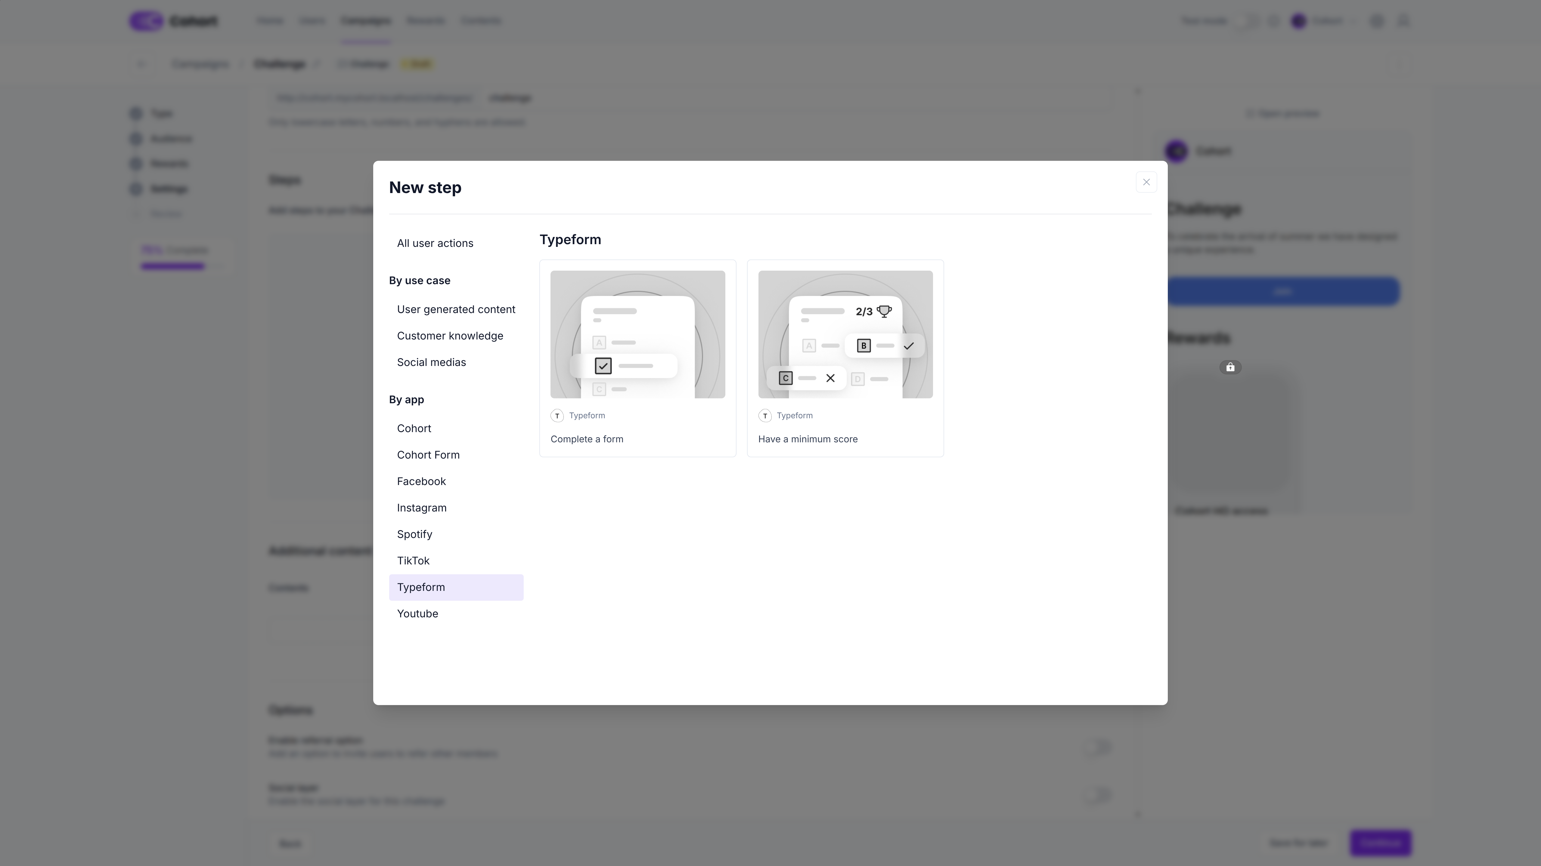Open the Complete a form card thumbnail
Screen dimensions: 1541x866
(637, 334)
